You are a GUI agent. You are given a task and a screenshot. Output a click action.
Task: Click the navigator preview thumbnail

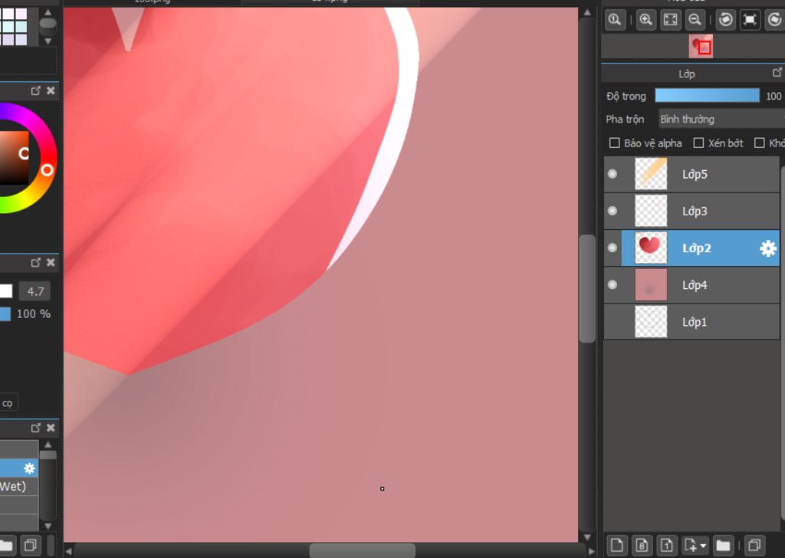click(x=701, y=47)
